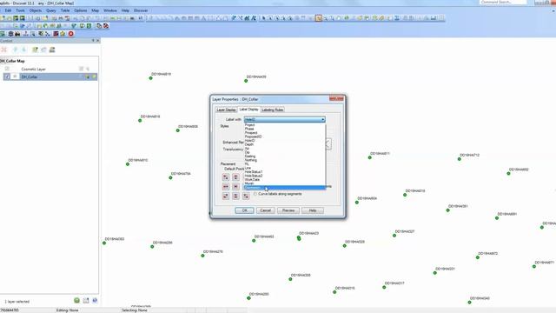The width and height of the screenshot is (556, 313).
Task: Pin the layer control panel
Action: [93, 41]
